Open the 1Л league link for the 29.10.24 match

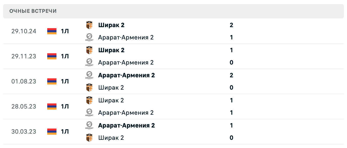tap(64, 31)
